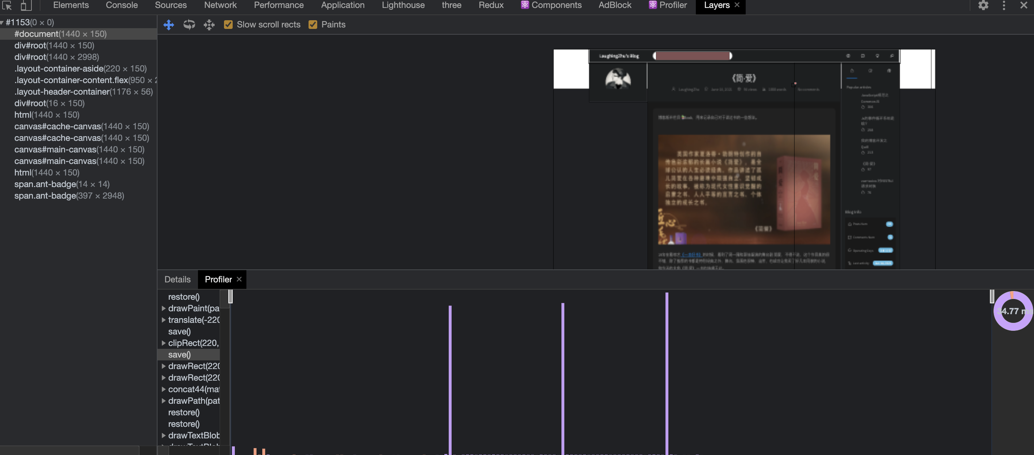Uncheck the Paints checkbox
The image size is (1034, 455).
click(x=313, y=25)
